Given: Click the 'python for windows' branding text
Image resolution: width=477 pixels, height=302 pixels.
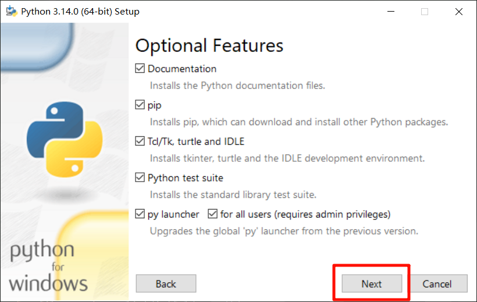Looking at the screenshot, I should coord(48,267).
